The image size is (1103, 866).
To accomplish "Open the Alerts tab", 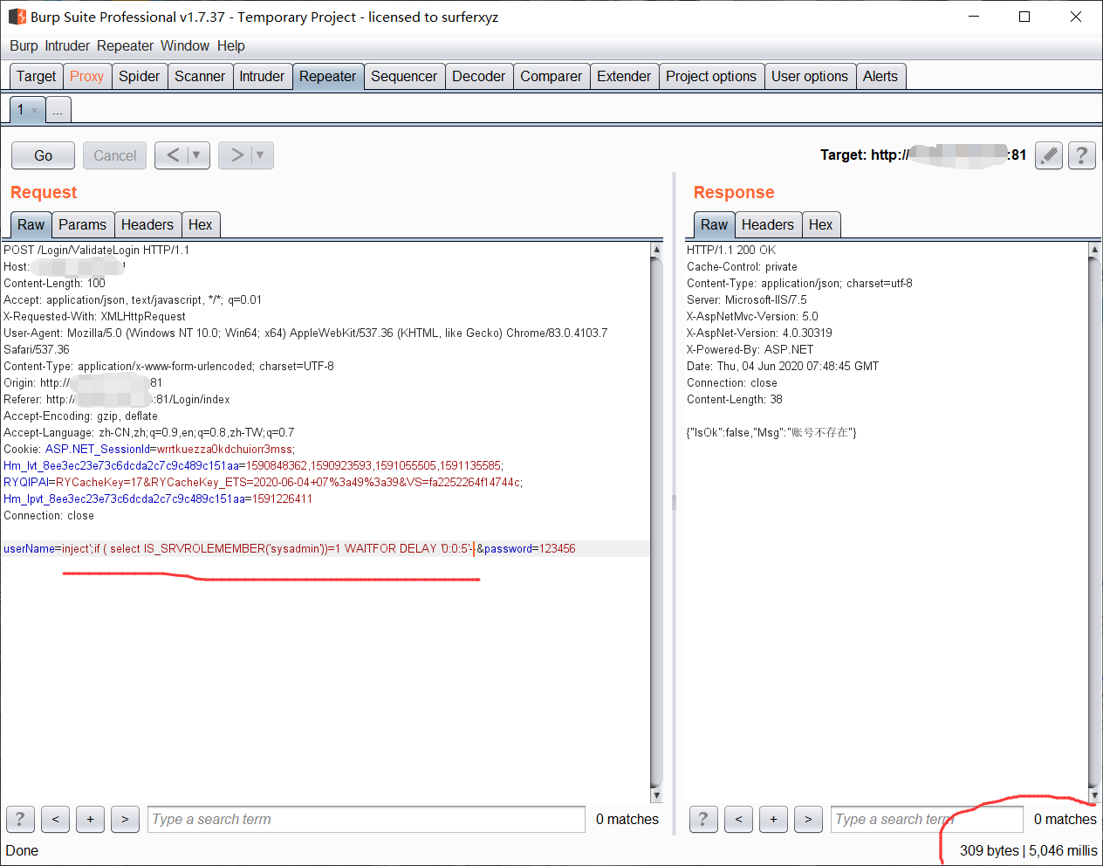I will [x=880, y=76].
